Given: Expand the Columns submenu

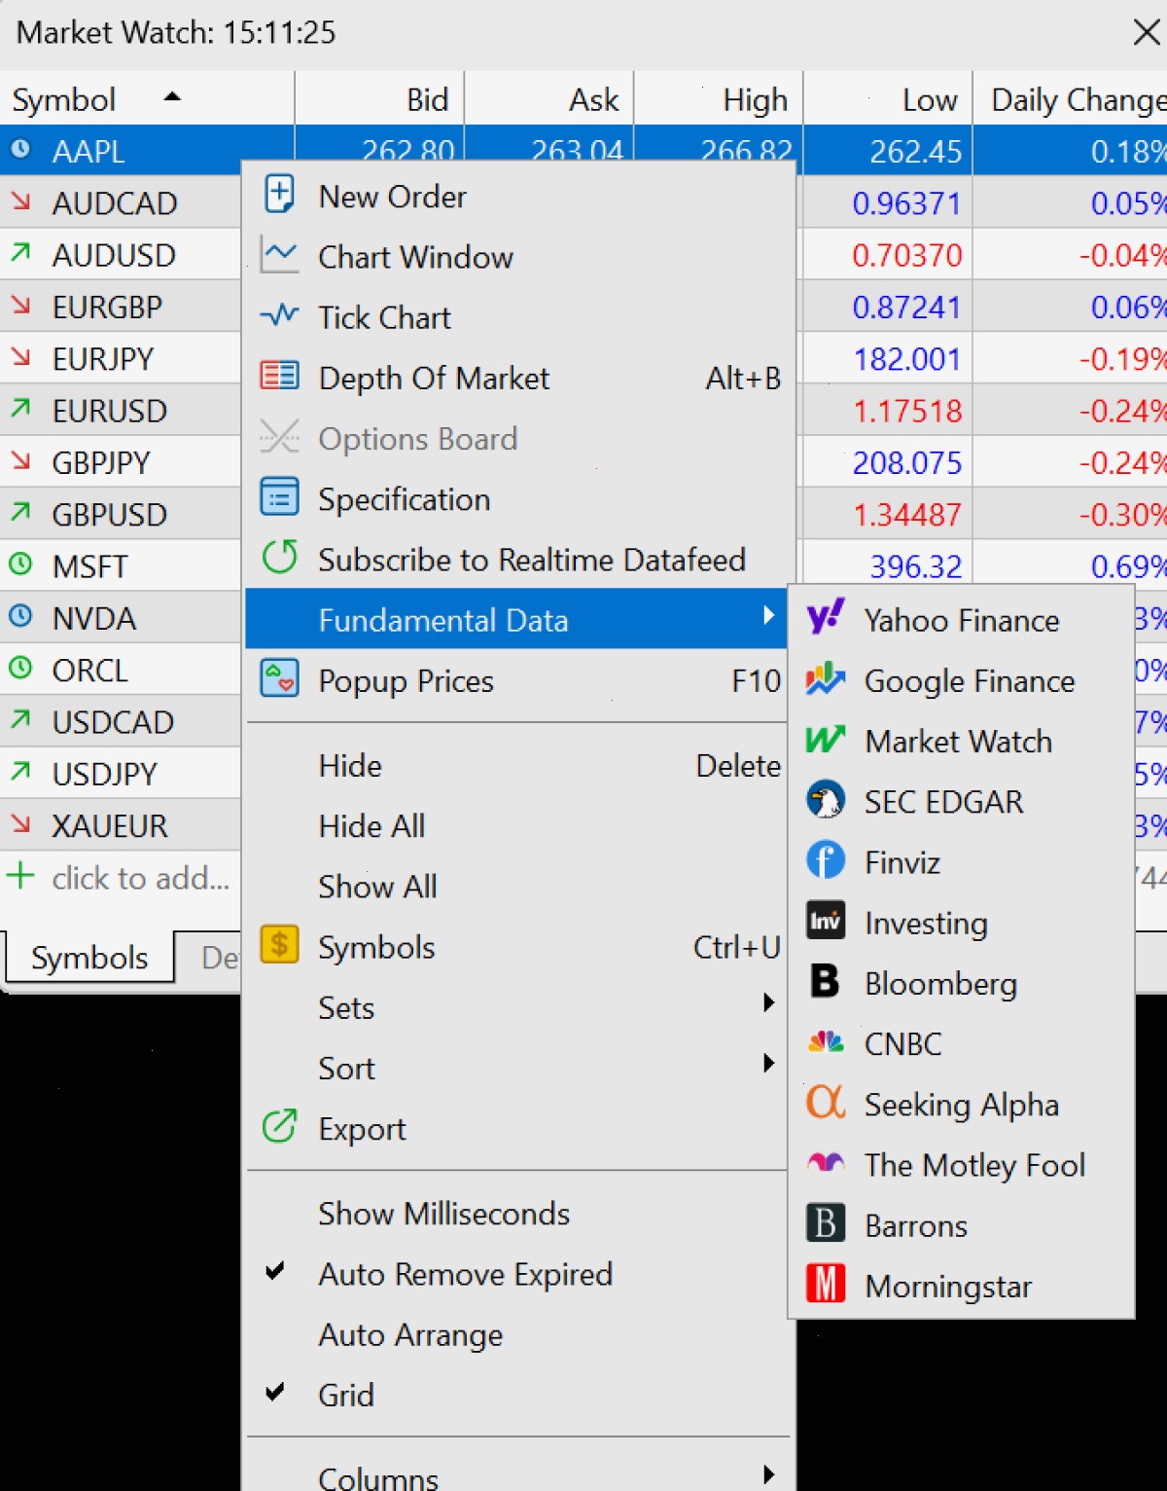Looking at the screenshot, I should pyautogui.click(x=518, y=1476).
